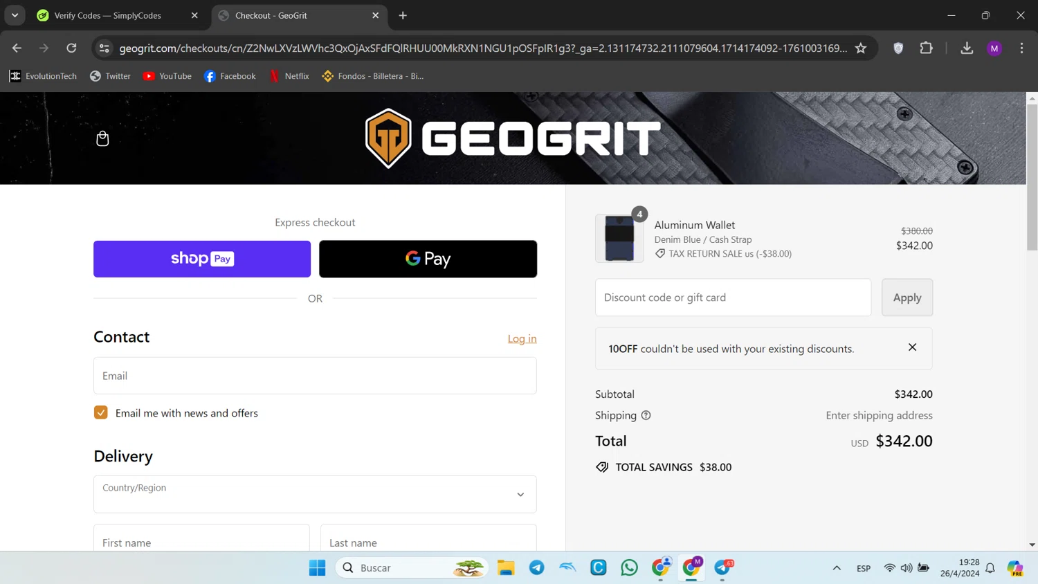
Task: Open the Twitter bookmark
Action: coord(110,76)
